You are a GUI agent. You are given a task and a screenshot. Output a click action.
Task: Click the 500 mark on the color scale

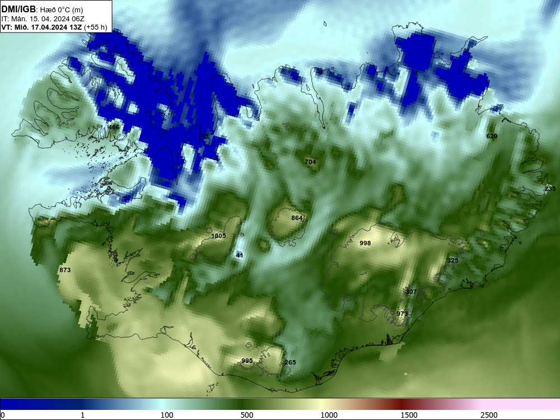pos(247,415)
